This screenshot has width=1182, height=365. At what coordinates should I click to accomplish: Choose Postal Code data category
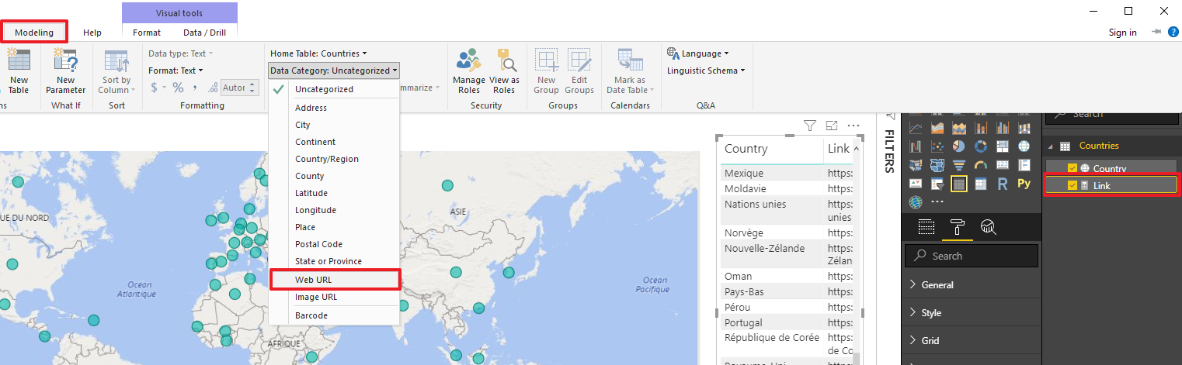pyautogui.click(x=334, y=244)
